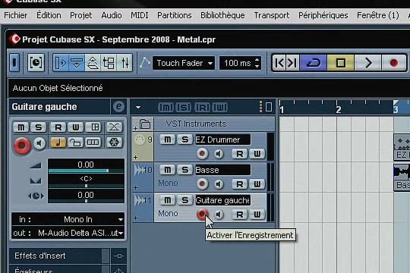Viewport: 410px width, 273px height.
Task: Click the yellow Stop button
Action: click(340, 63)
